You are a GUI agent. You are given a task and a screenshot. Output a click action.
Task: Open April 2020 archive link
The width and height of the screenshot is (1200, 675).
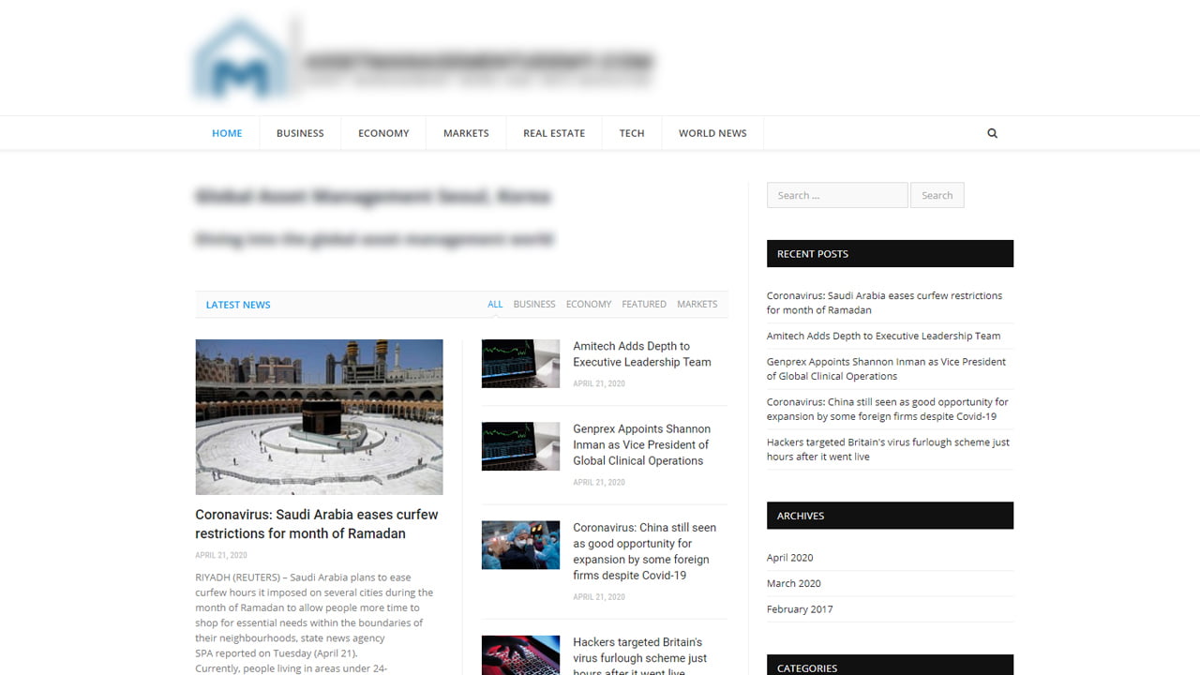click(790, 558)
